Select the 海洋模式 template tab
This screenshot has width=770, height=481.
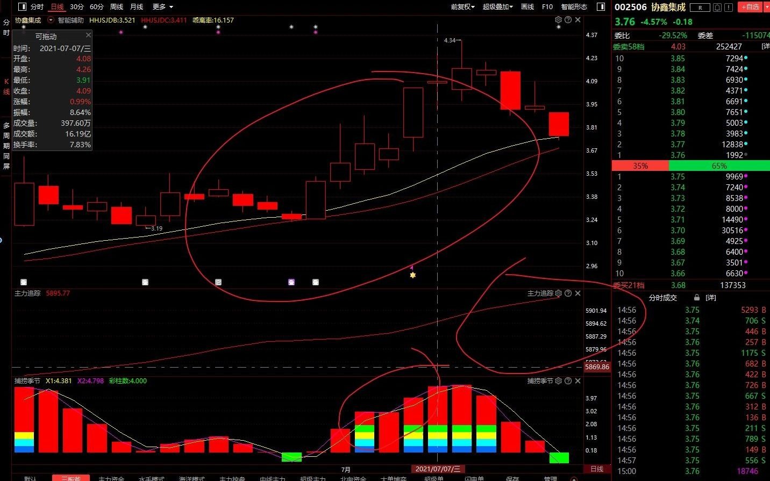pos(192,478)
